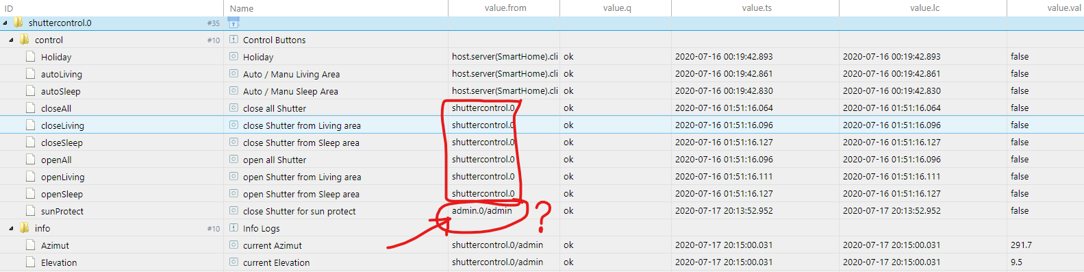Click the value.ts column header
This screenshot has height=272, width=1084.
point(757,8)
